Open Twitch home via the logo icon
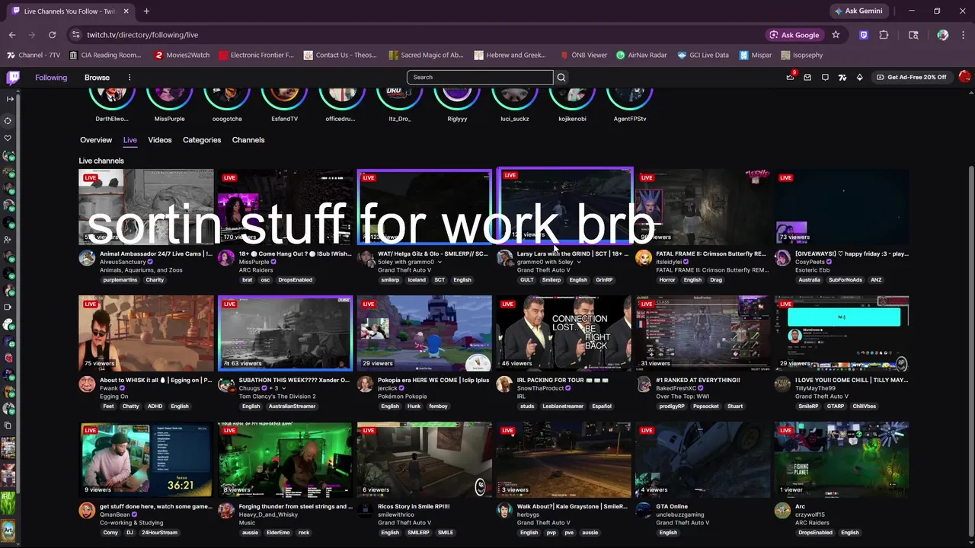The image size is (975, 548). 13,77
